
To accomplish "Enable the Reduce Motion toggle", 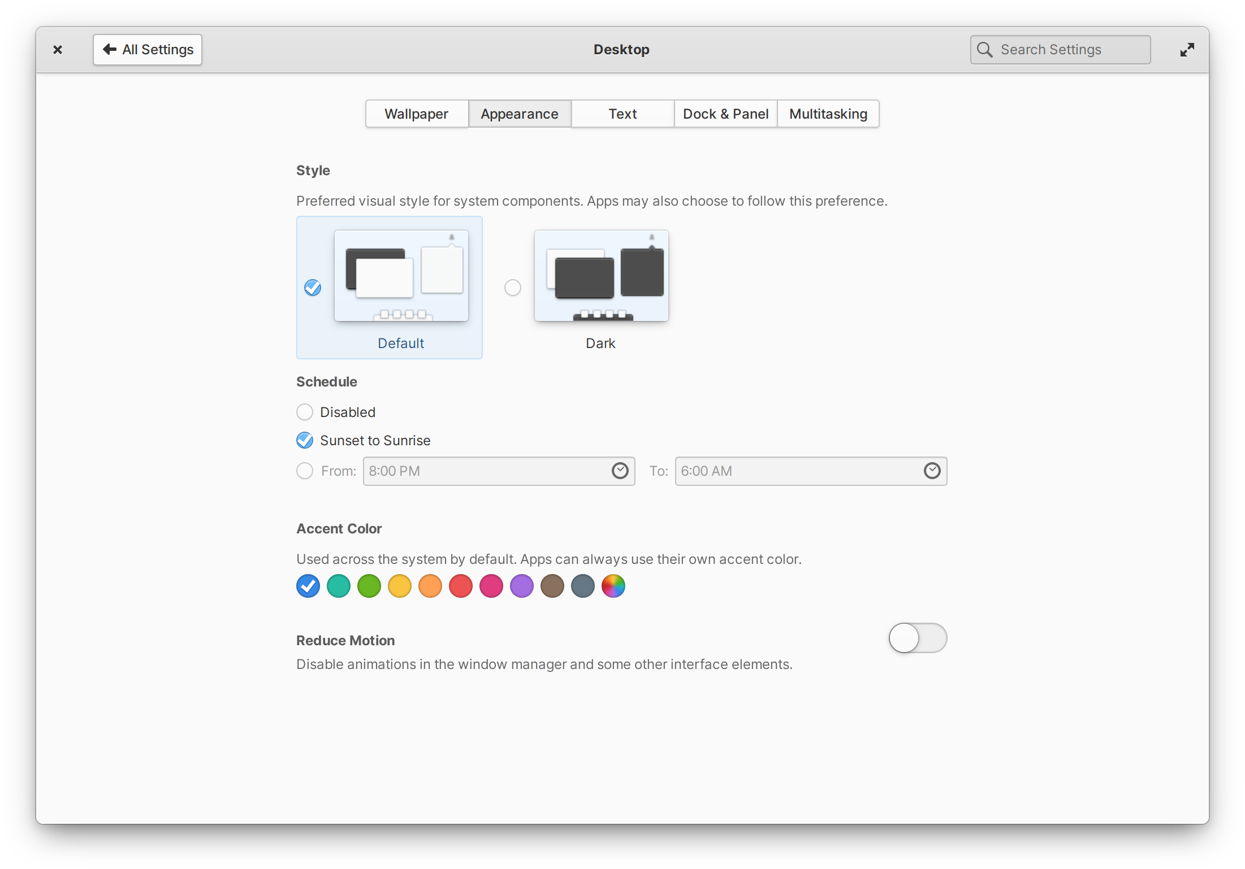I will tap(916, 638).
